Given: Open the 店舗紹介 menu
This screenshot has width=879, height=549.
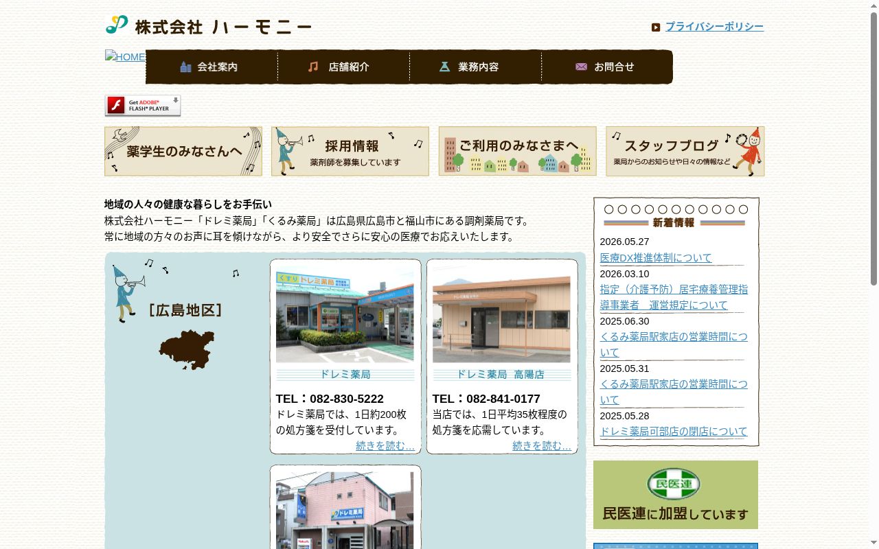Looking at the screenshot, I should [x=343, y=67].
